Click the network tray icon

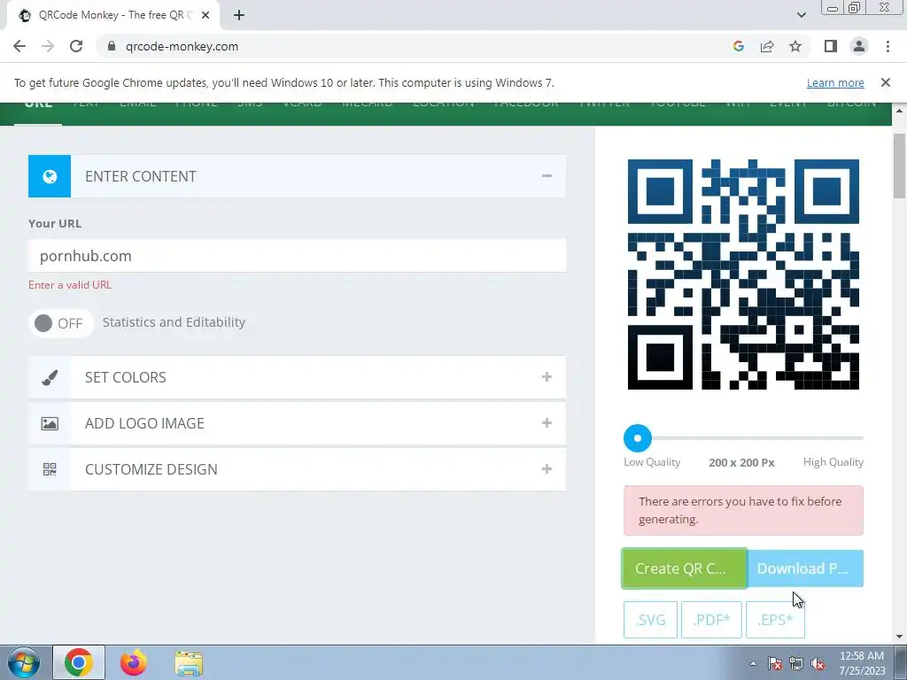pyautogui.click(x=796, y=663)
